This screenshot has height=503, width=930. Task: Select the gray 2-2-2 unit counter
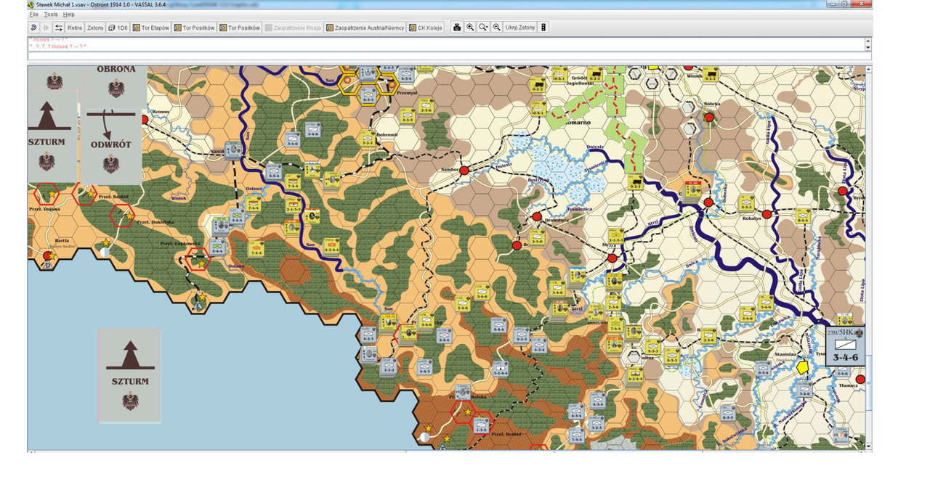[x=388, y=365]
